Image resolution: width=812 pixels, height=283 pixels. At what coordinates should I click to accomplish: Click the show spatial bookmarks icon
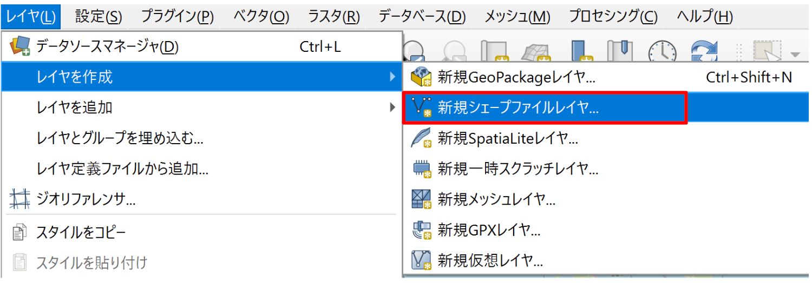click(x=619, y=51)
